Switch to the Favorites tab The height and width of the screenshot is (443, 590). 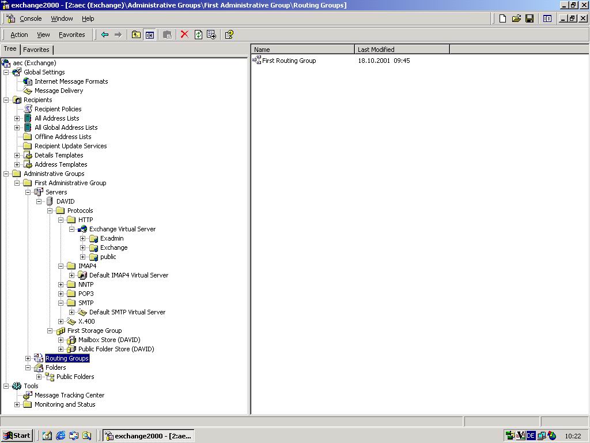click(x=36, y=50)
